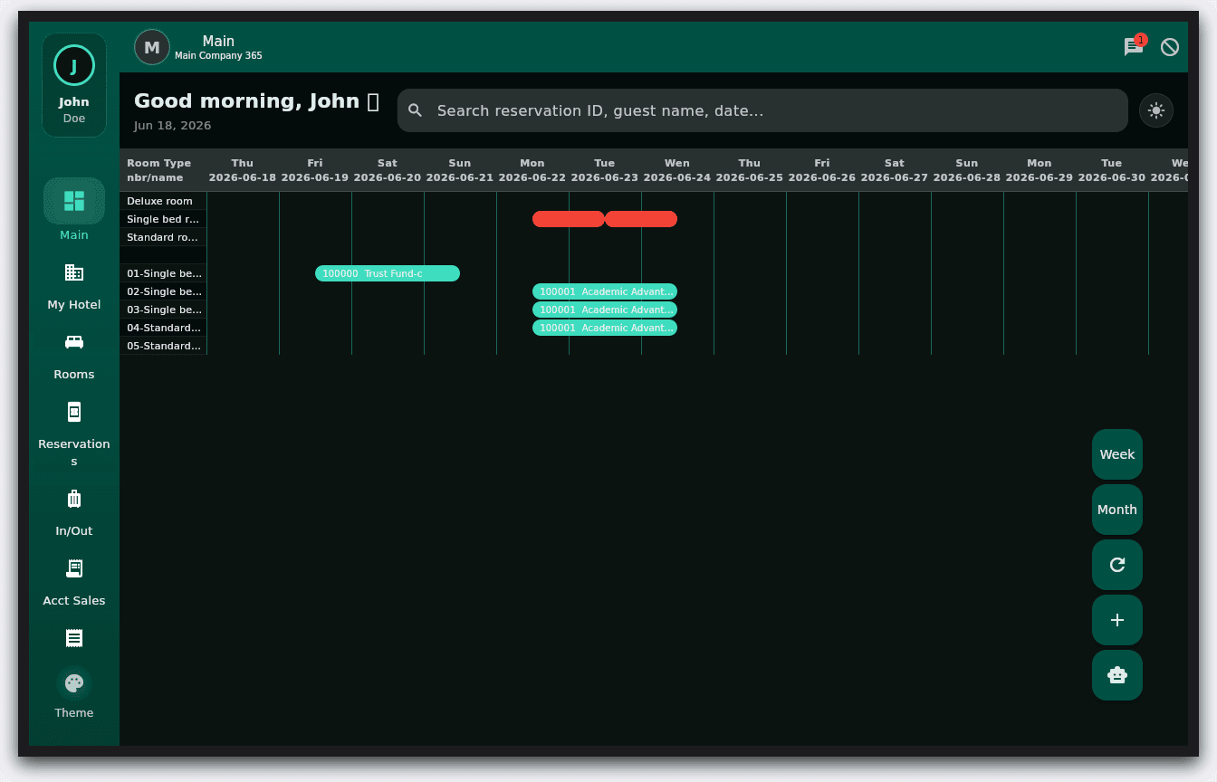Screen dimensions: 1217x782
Task: Open the Main dashboard icon in sidebar
Action: pos(74,201)
